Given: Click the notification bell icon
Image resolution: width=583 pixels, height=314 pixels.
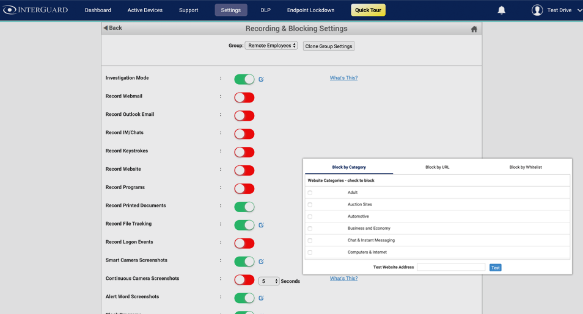Looking at the screenshot, I should click(501, 10).
